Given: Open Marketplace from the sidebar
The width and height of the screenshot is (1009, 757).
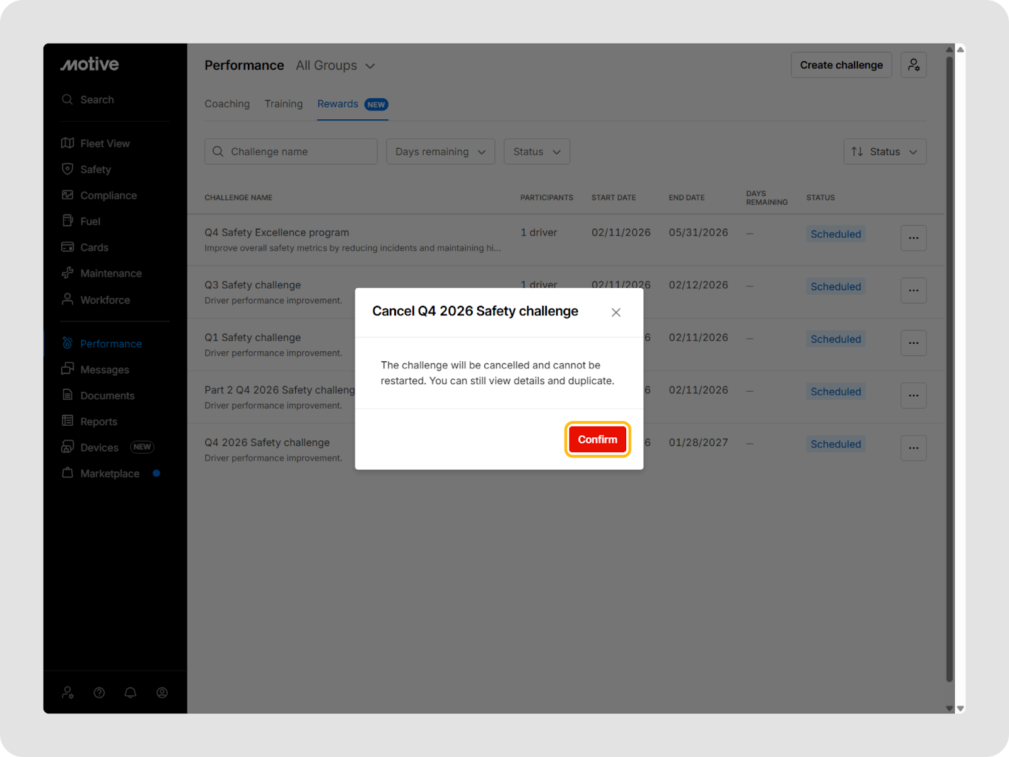Looking at the screenshot, I should click(109, 474).
